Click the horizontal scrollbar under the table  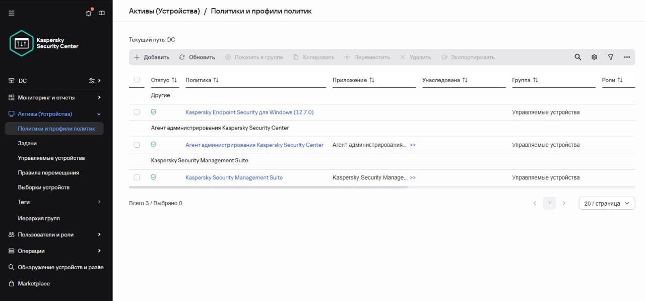point(268,187)
